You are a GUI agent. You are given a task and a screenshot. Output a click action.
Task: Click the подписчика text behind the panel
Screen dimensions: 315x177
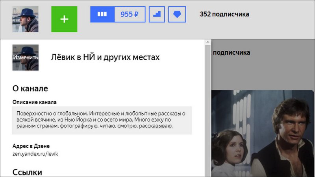pyautogui.click(x=232, y=52)
